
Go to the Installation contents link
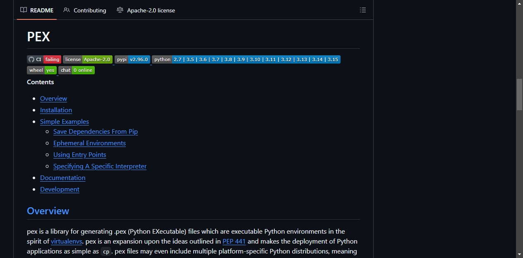click(56, 110)
